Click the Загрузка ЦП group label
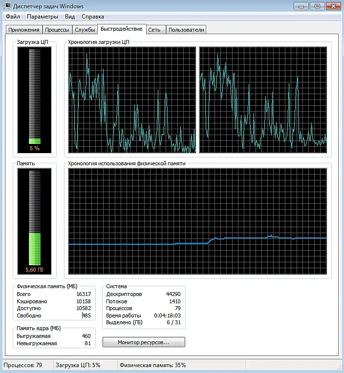The image size is (344, 373). pyautogui.click(x=32, y=42)
